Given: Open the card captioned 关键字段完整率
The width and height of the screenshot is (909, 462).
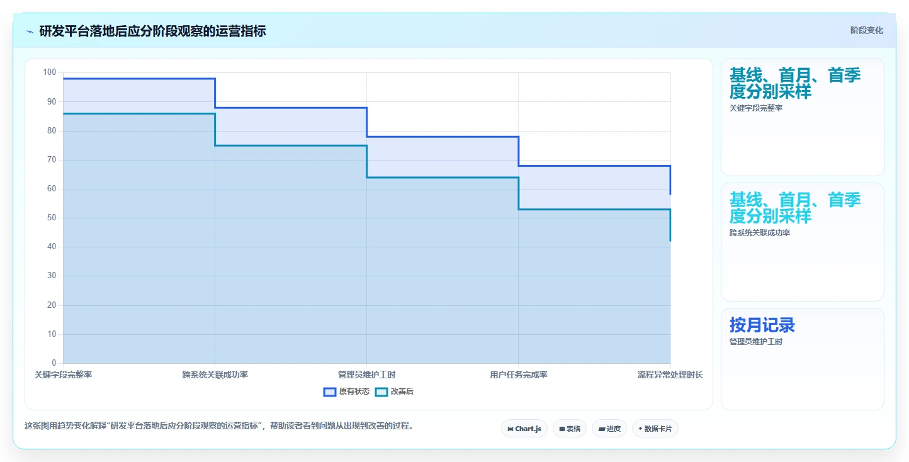Looking at the screenshot, I should (803, 117).
